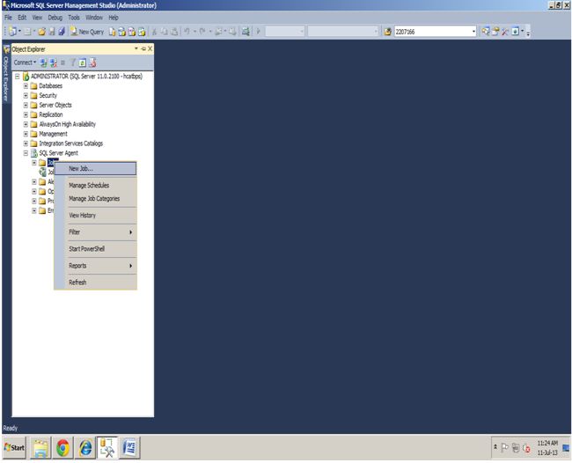Click the Find in Files icon beside 2207166
This screenshot has height=463, width=572.
click(388, 32)
